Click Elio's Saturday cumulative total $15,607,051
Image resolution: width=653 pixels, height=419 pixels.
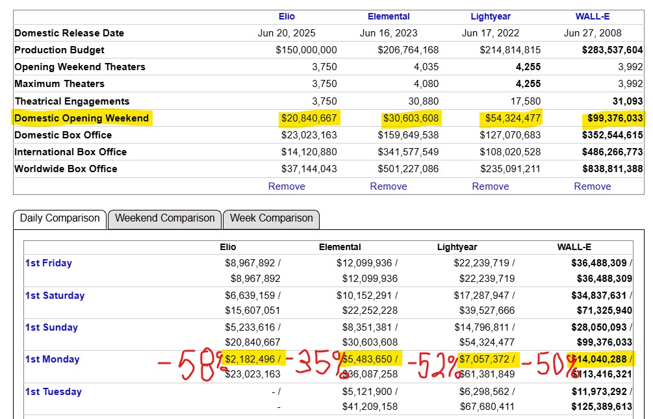pyautogui.click(x=252, y=311)
